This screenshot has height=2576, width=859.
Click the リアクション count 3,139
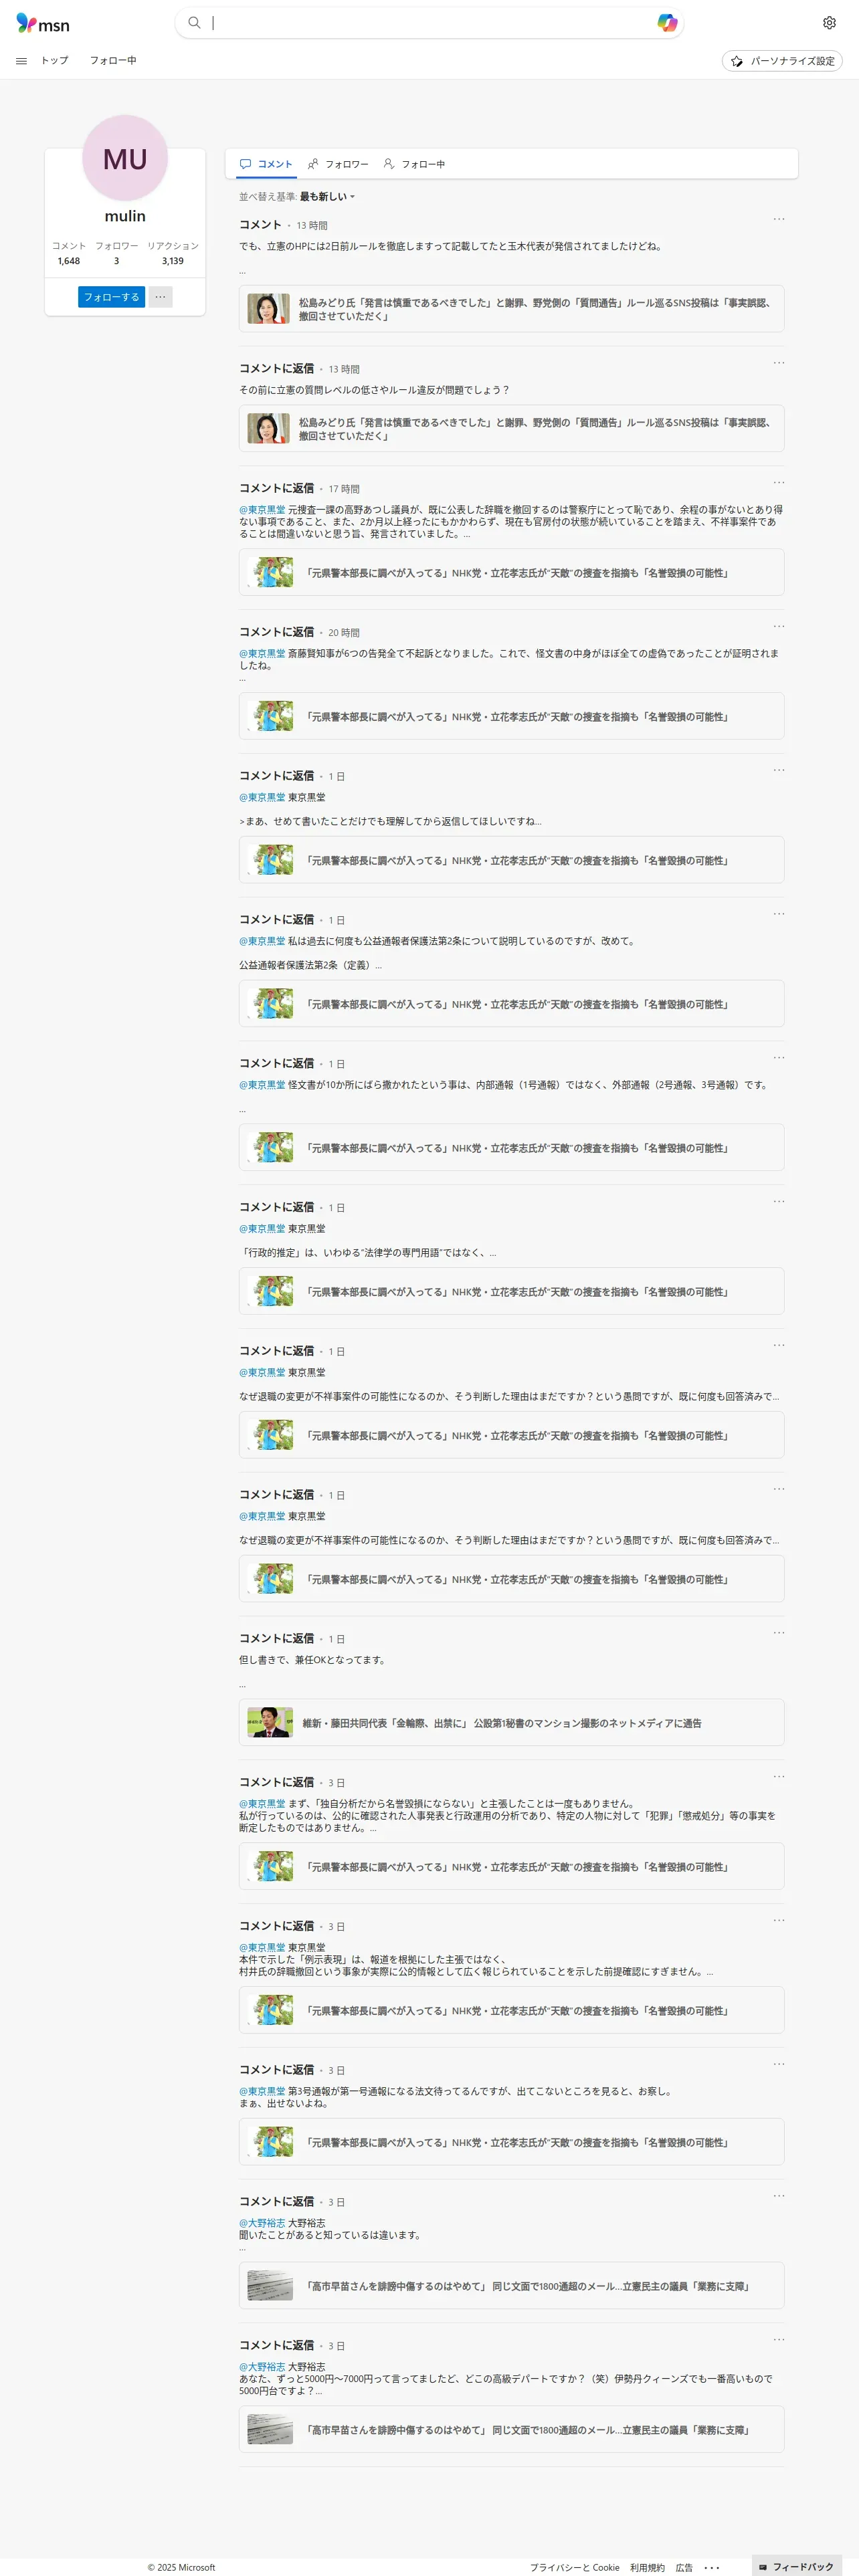click(173, 261)
